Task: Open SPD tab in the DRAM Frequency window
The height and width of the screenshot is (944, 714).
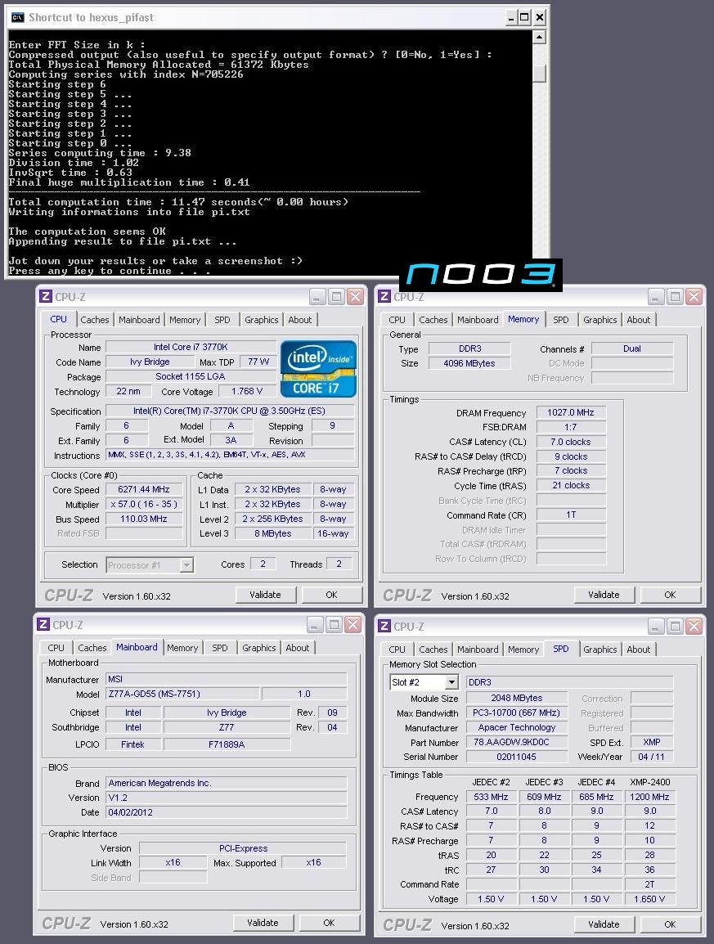Action: [x=560, y=320]
